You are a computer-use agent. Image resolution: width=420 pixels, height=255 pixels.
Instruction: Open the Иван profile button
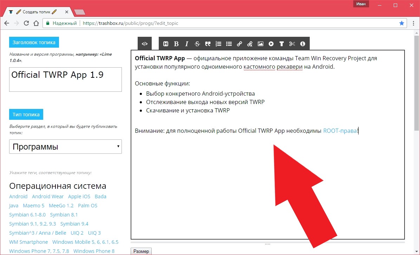click(361, 4)
